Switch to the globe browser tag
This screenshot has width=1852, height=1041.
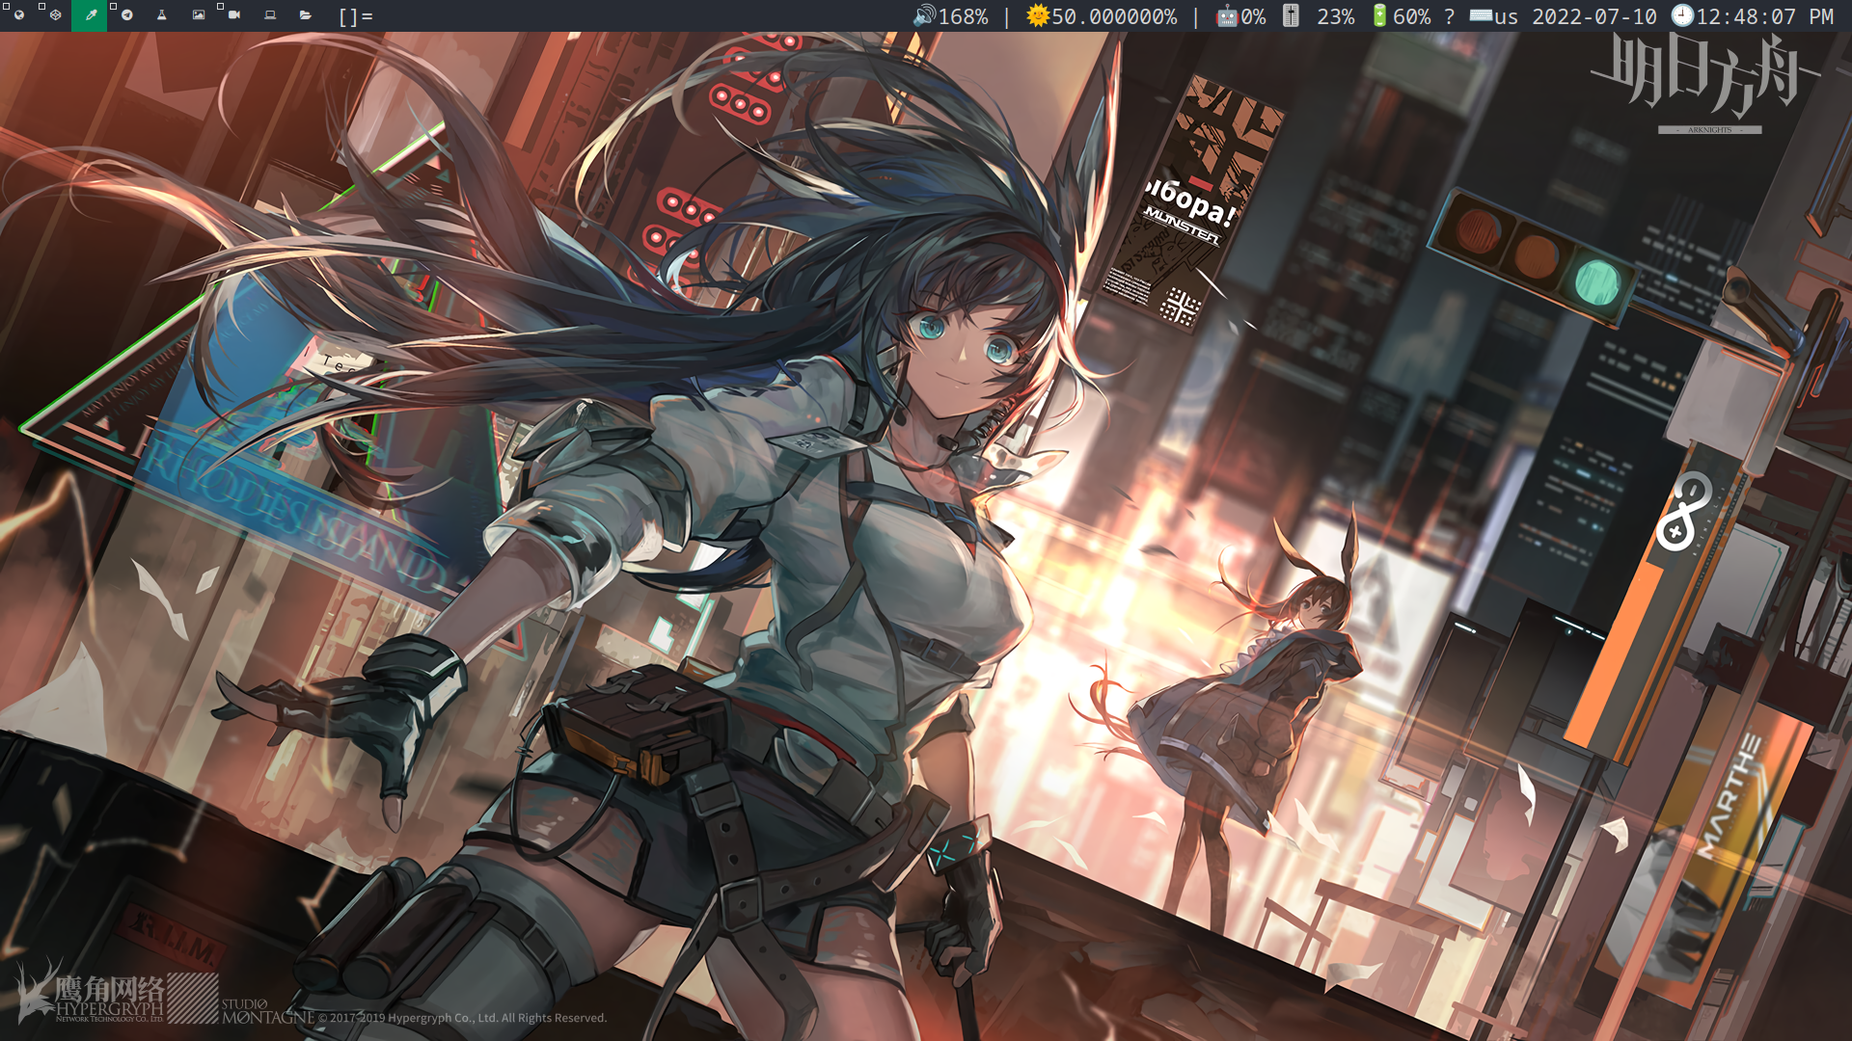18,15
